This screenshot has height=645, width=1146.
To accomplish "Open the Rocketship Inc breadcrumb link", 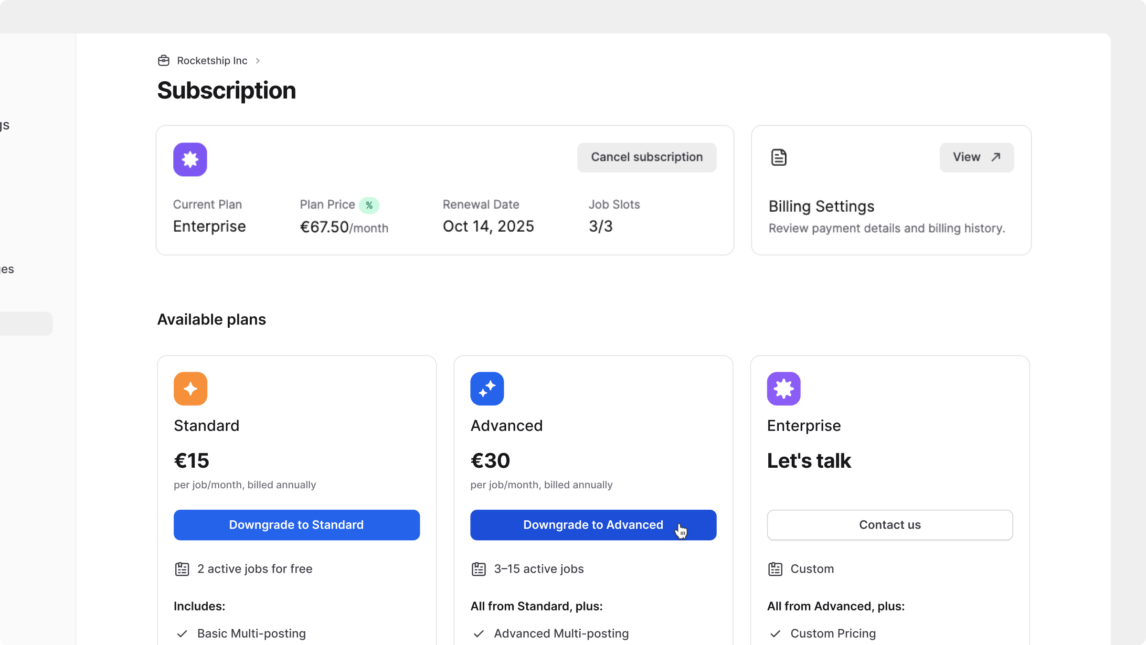I will (x=212, y=61).
